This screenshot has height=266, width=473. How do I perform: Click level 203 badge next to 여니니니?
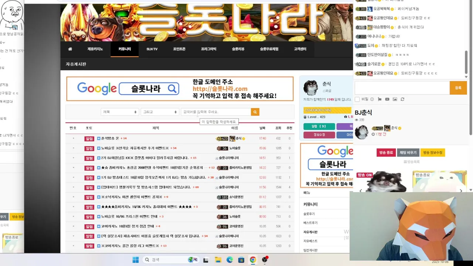point(361,37)
